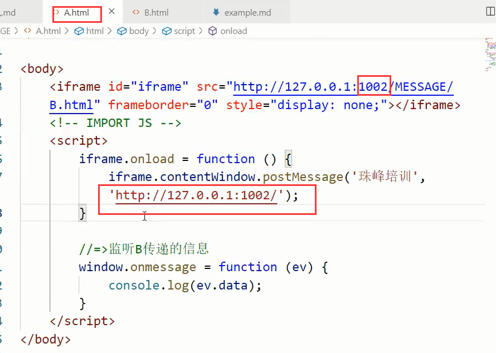Open the B.html editor tab

156,13
